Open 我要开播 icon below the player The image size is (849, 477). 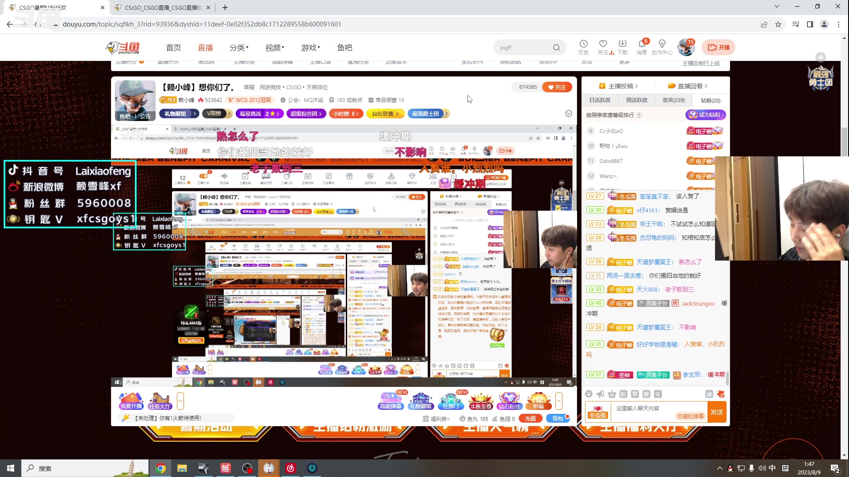pos(131,401)
